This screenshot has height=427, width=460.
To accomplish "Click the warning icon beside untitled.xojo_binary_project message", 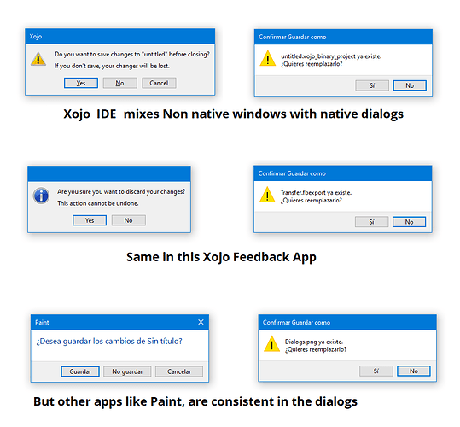I will (x=268, y=58).
